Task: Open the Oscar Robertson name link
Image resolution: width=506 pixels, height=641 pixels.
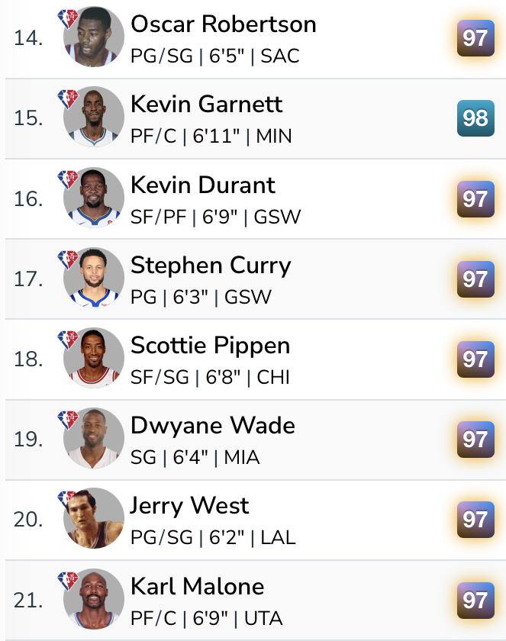Action: tap(223, 24)
